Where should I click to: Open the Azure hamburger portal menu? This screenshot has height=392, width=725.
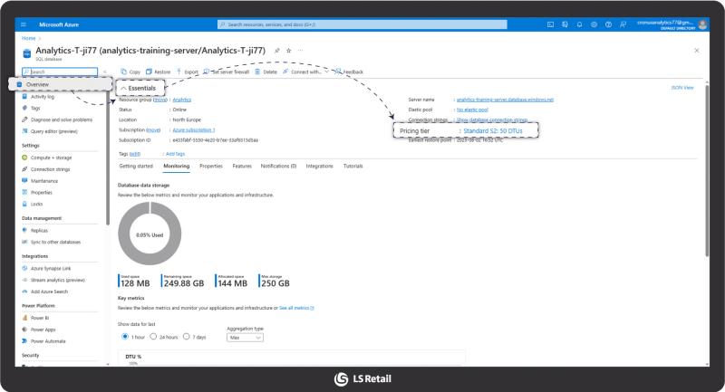click(x=24, y=24)
